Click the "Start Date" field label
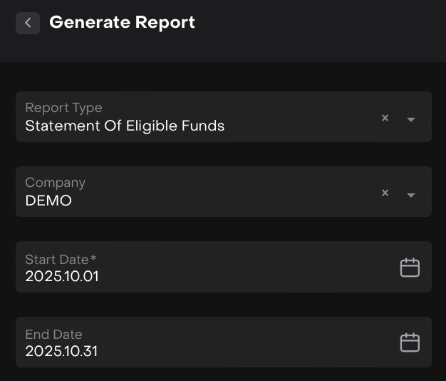The image size is (446, 381). [x=57, y=259]
